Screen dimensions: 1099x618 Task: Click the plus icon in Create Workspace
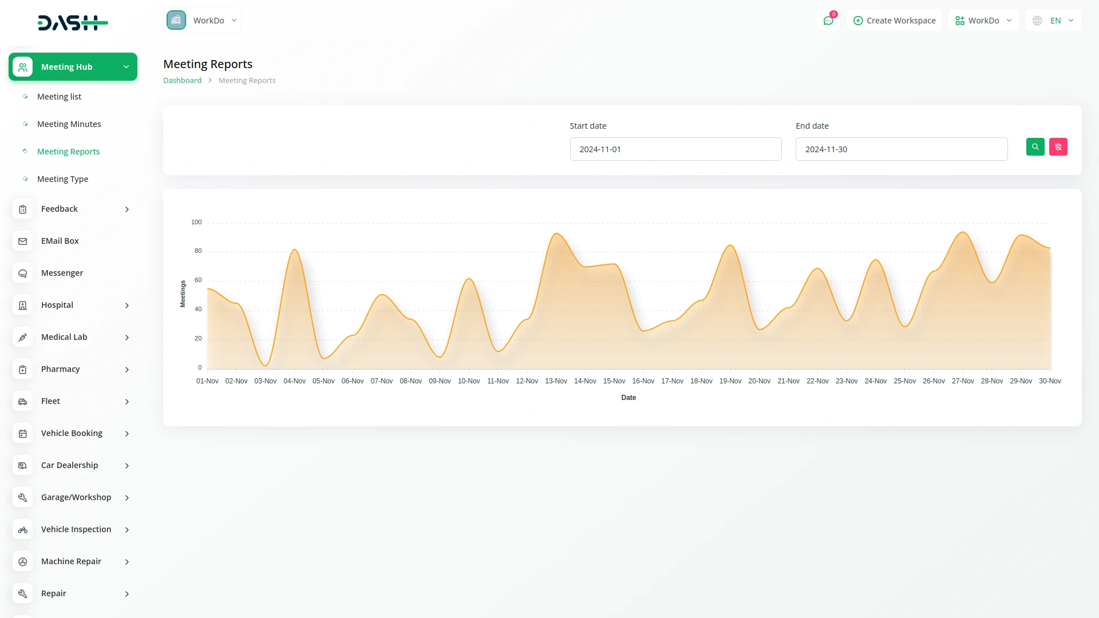click(x=857, y=21)
